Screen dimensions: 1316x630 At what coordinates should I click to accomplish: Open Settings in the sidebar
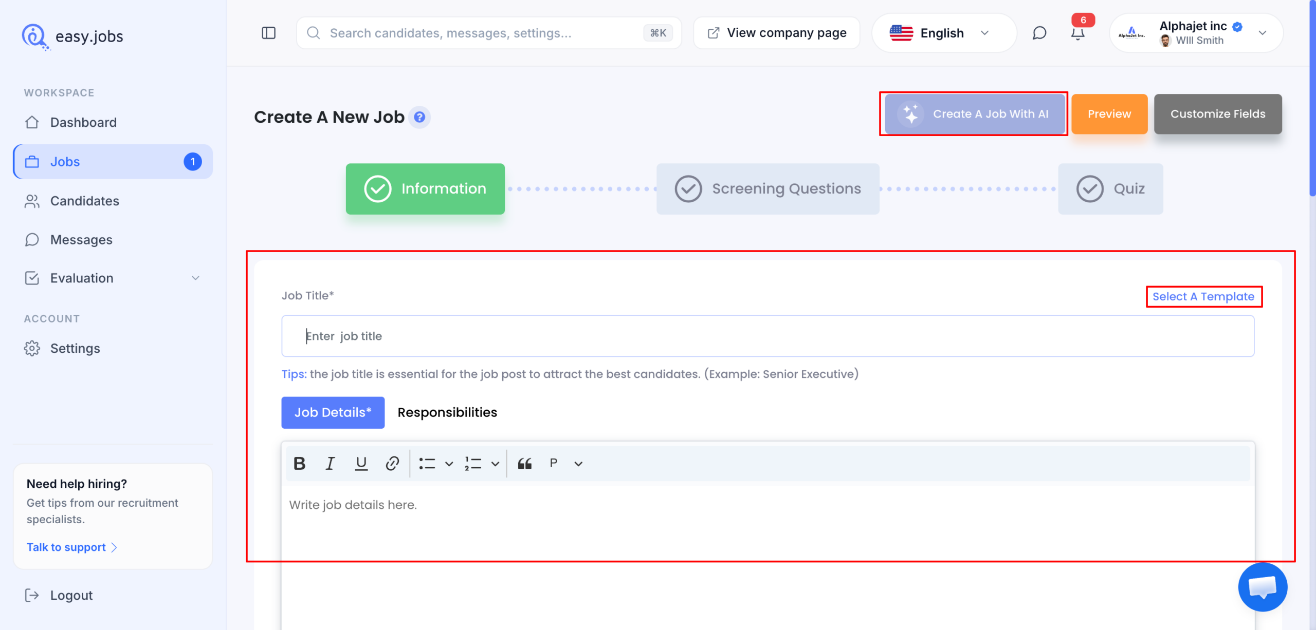113,348
